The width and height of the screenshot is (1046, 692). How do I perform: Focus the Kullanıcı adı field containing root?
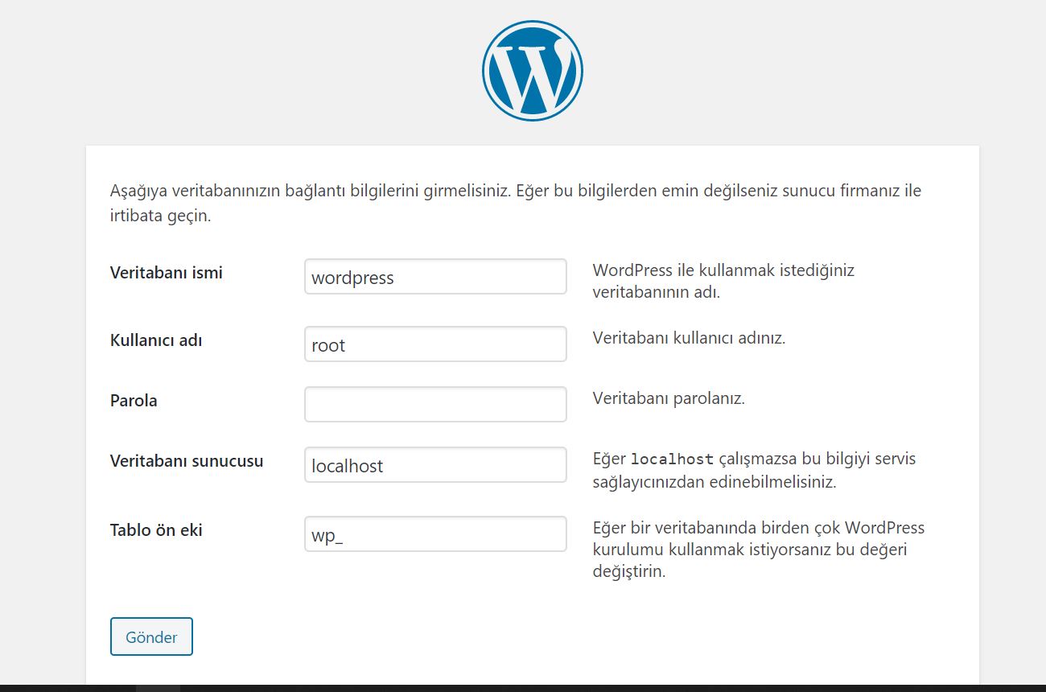(x=435, y=344)
